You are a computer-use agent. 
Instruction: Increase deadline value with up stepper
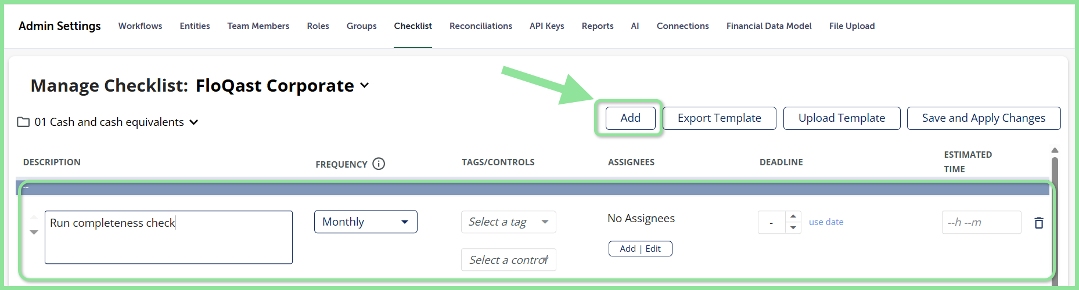click(793, 216)
